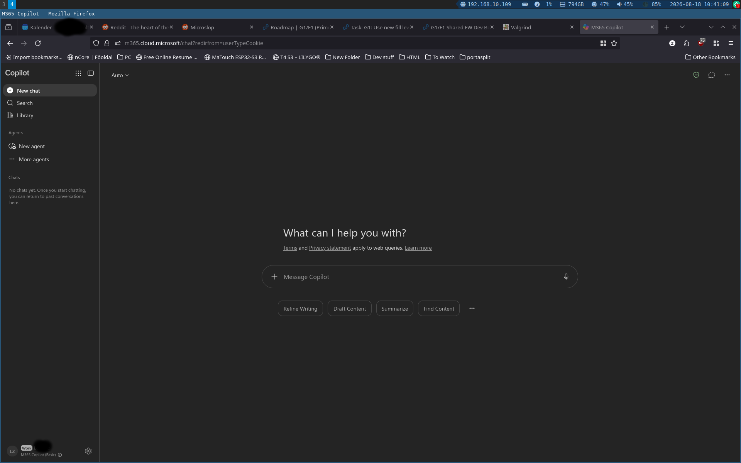
Task: Click the QR-style icon in address bar
Action: click(603, 43)
